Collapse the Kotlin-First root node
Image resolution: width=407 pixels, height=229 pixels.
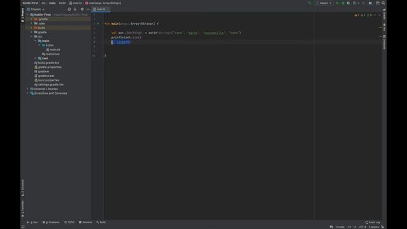28,15
